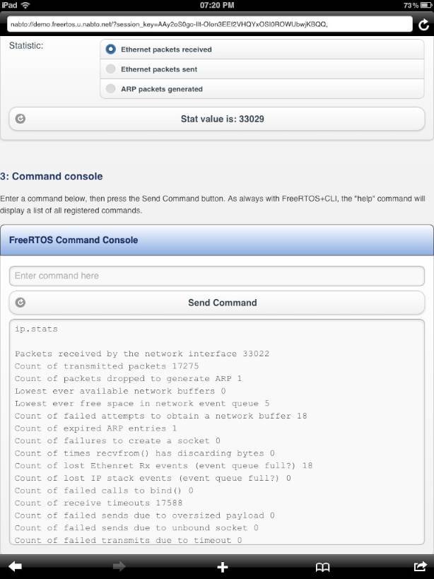Select the Ethernet packets sent radio option
Screen dimensions: 434x579
(x=262, y=69)
